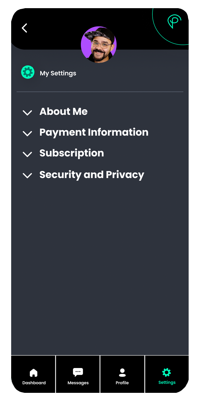Expand the Payment Information section
The height and width of the screenshot is (401, 198).
pos(27,133)
